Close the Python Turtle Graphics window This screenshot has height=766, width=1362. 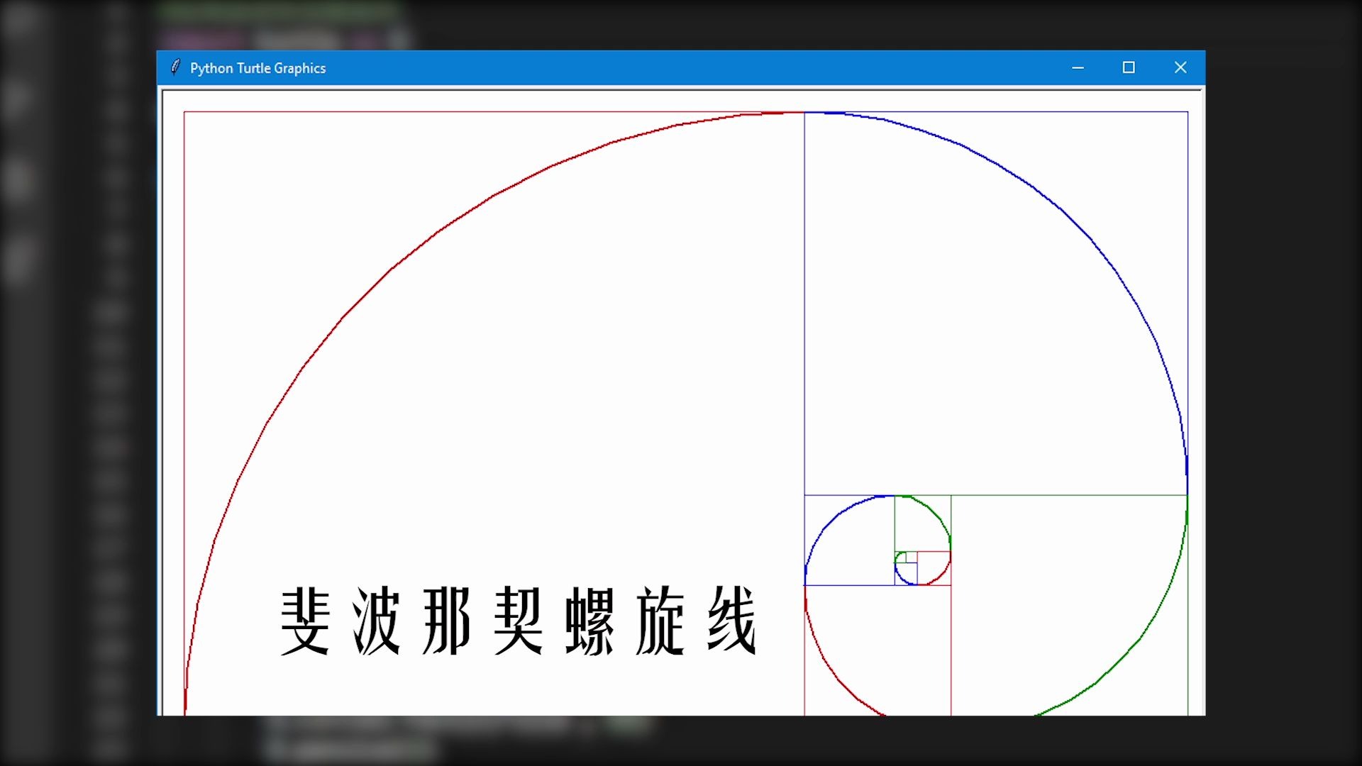[x=1180, y=67]
